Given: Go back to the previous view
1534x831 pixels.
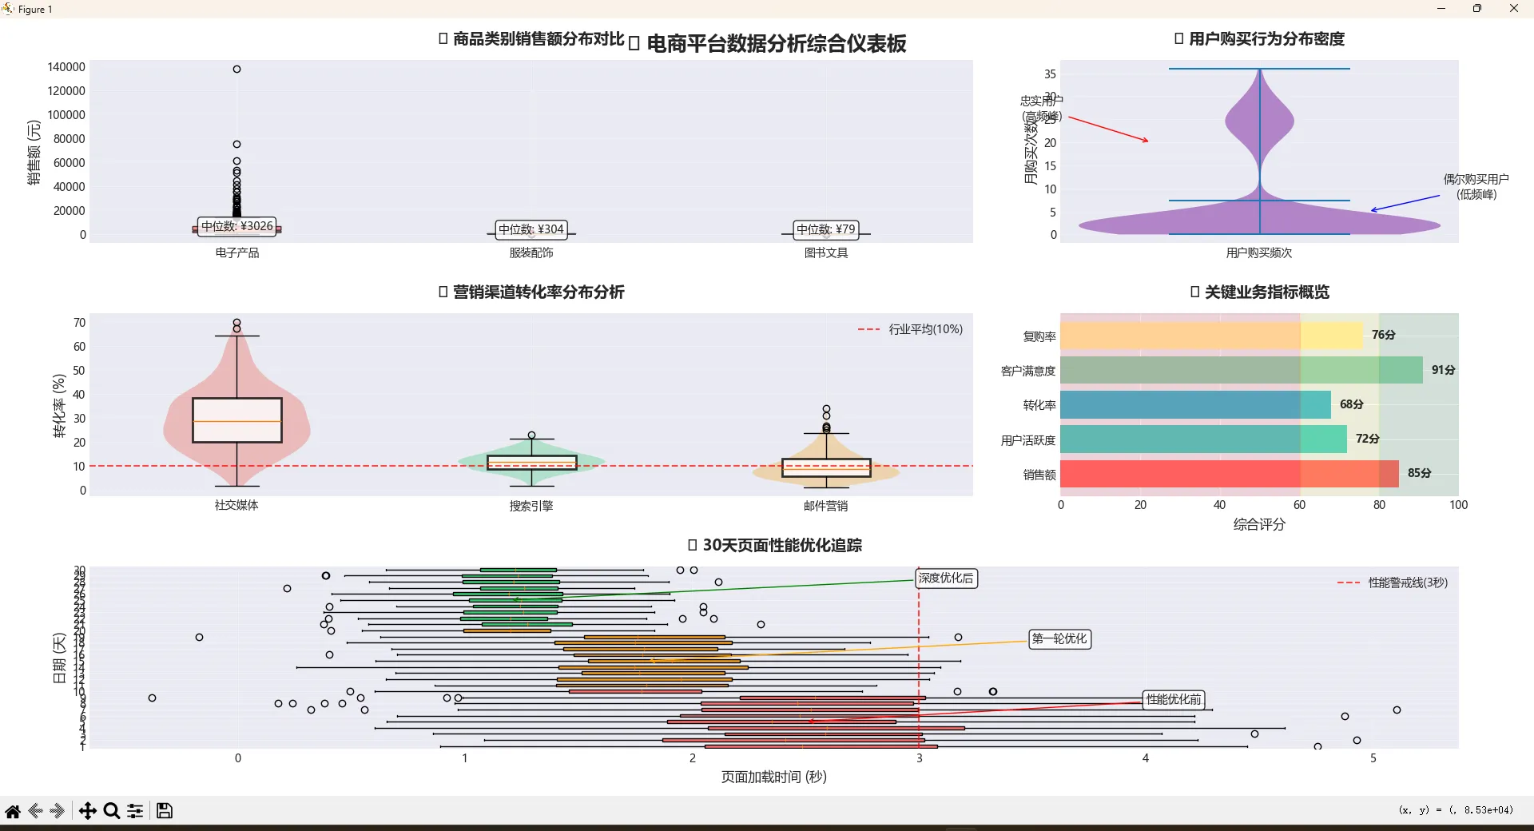Looking at the screenshot, I should pos(35,811).
